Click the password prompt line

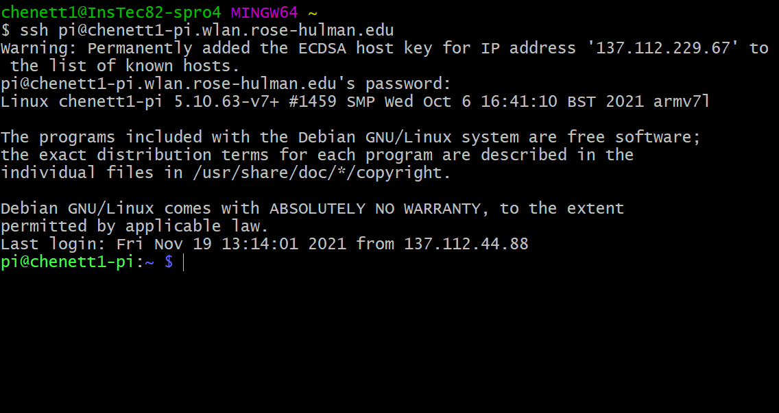(x=226, y=84)
